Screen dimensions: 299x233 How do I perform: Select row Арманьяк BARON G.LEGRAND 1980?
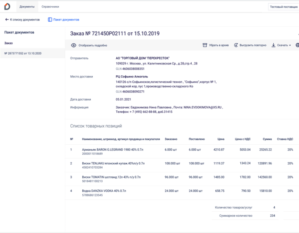[x=182, y=151]
